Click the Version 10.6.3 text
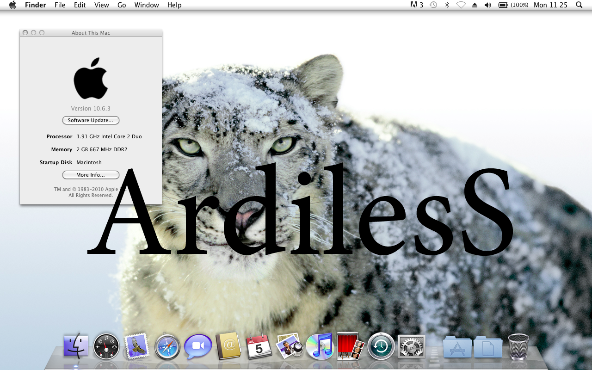 click(x=91, y=109)
